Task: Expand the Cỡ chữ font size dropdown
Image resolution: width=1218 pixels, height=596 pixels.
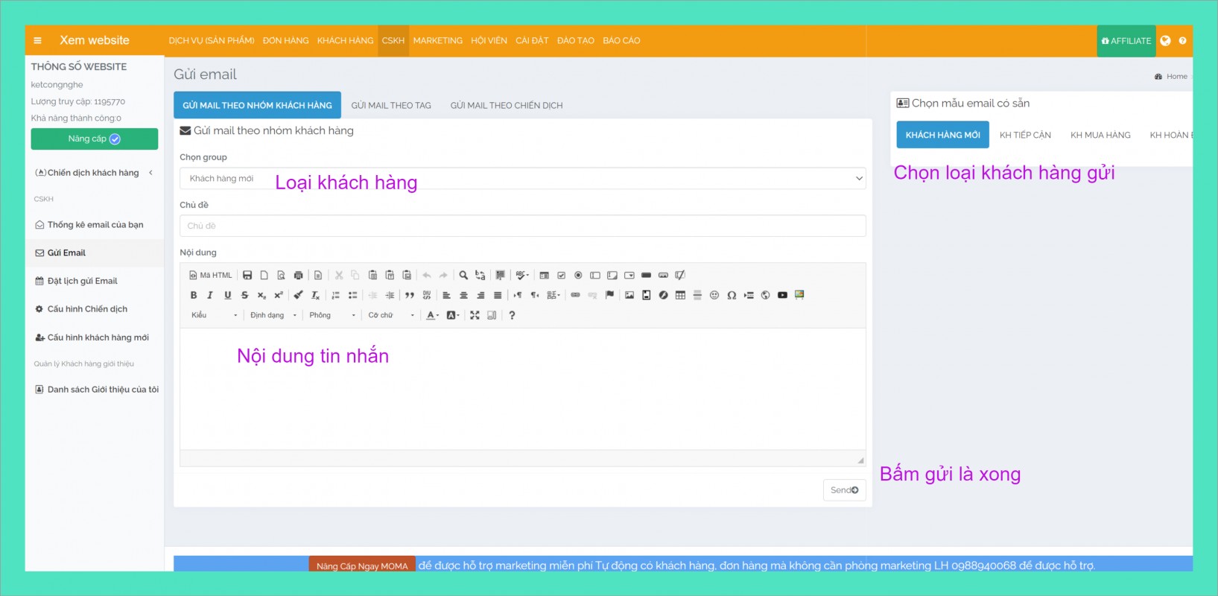Action: [x=391, y=315]
